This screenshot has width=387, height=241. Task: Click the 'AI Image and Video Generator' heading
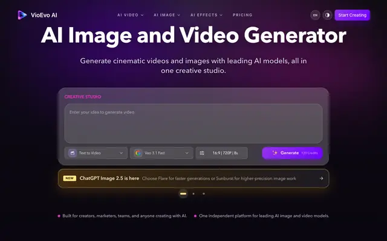[x=193, y=36]
